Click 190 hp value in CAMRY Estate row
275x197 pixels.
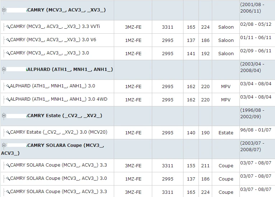(205, 133)
